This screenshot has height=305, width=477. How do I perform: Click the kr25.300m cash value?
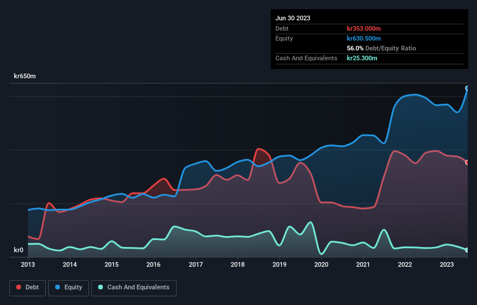tap(362, 58)
